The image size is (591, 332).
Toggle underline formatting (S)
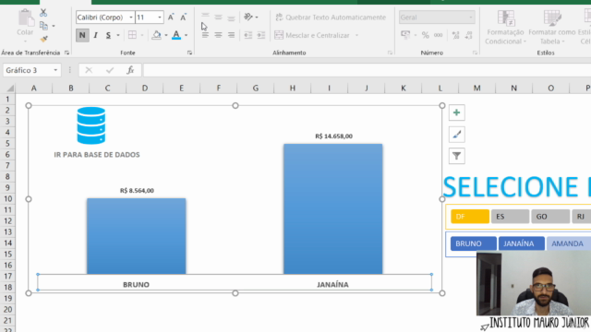point(109,35)
